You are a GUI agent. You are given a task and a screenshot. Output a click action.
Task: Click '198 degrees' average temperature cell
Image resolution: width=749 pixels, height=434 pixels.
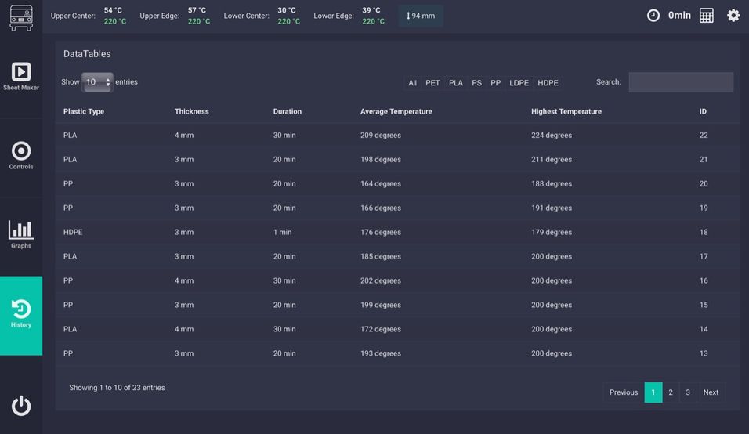tap(381, 160)
